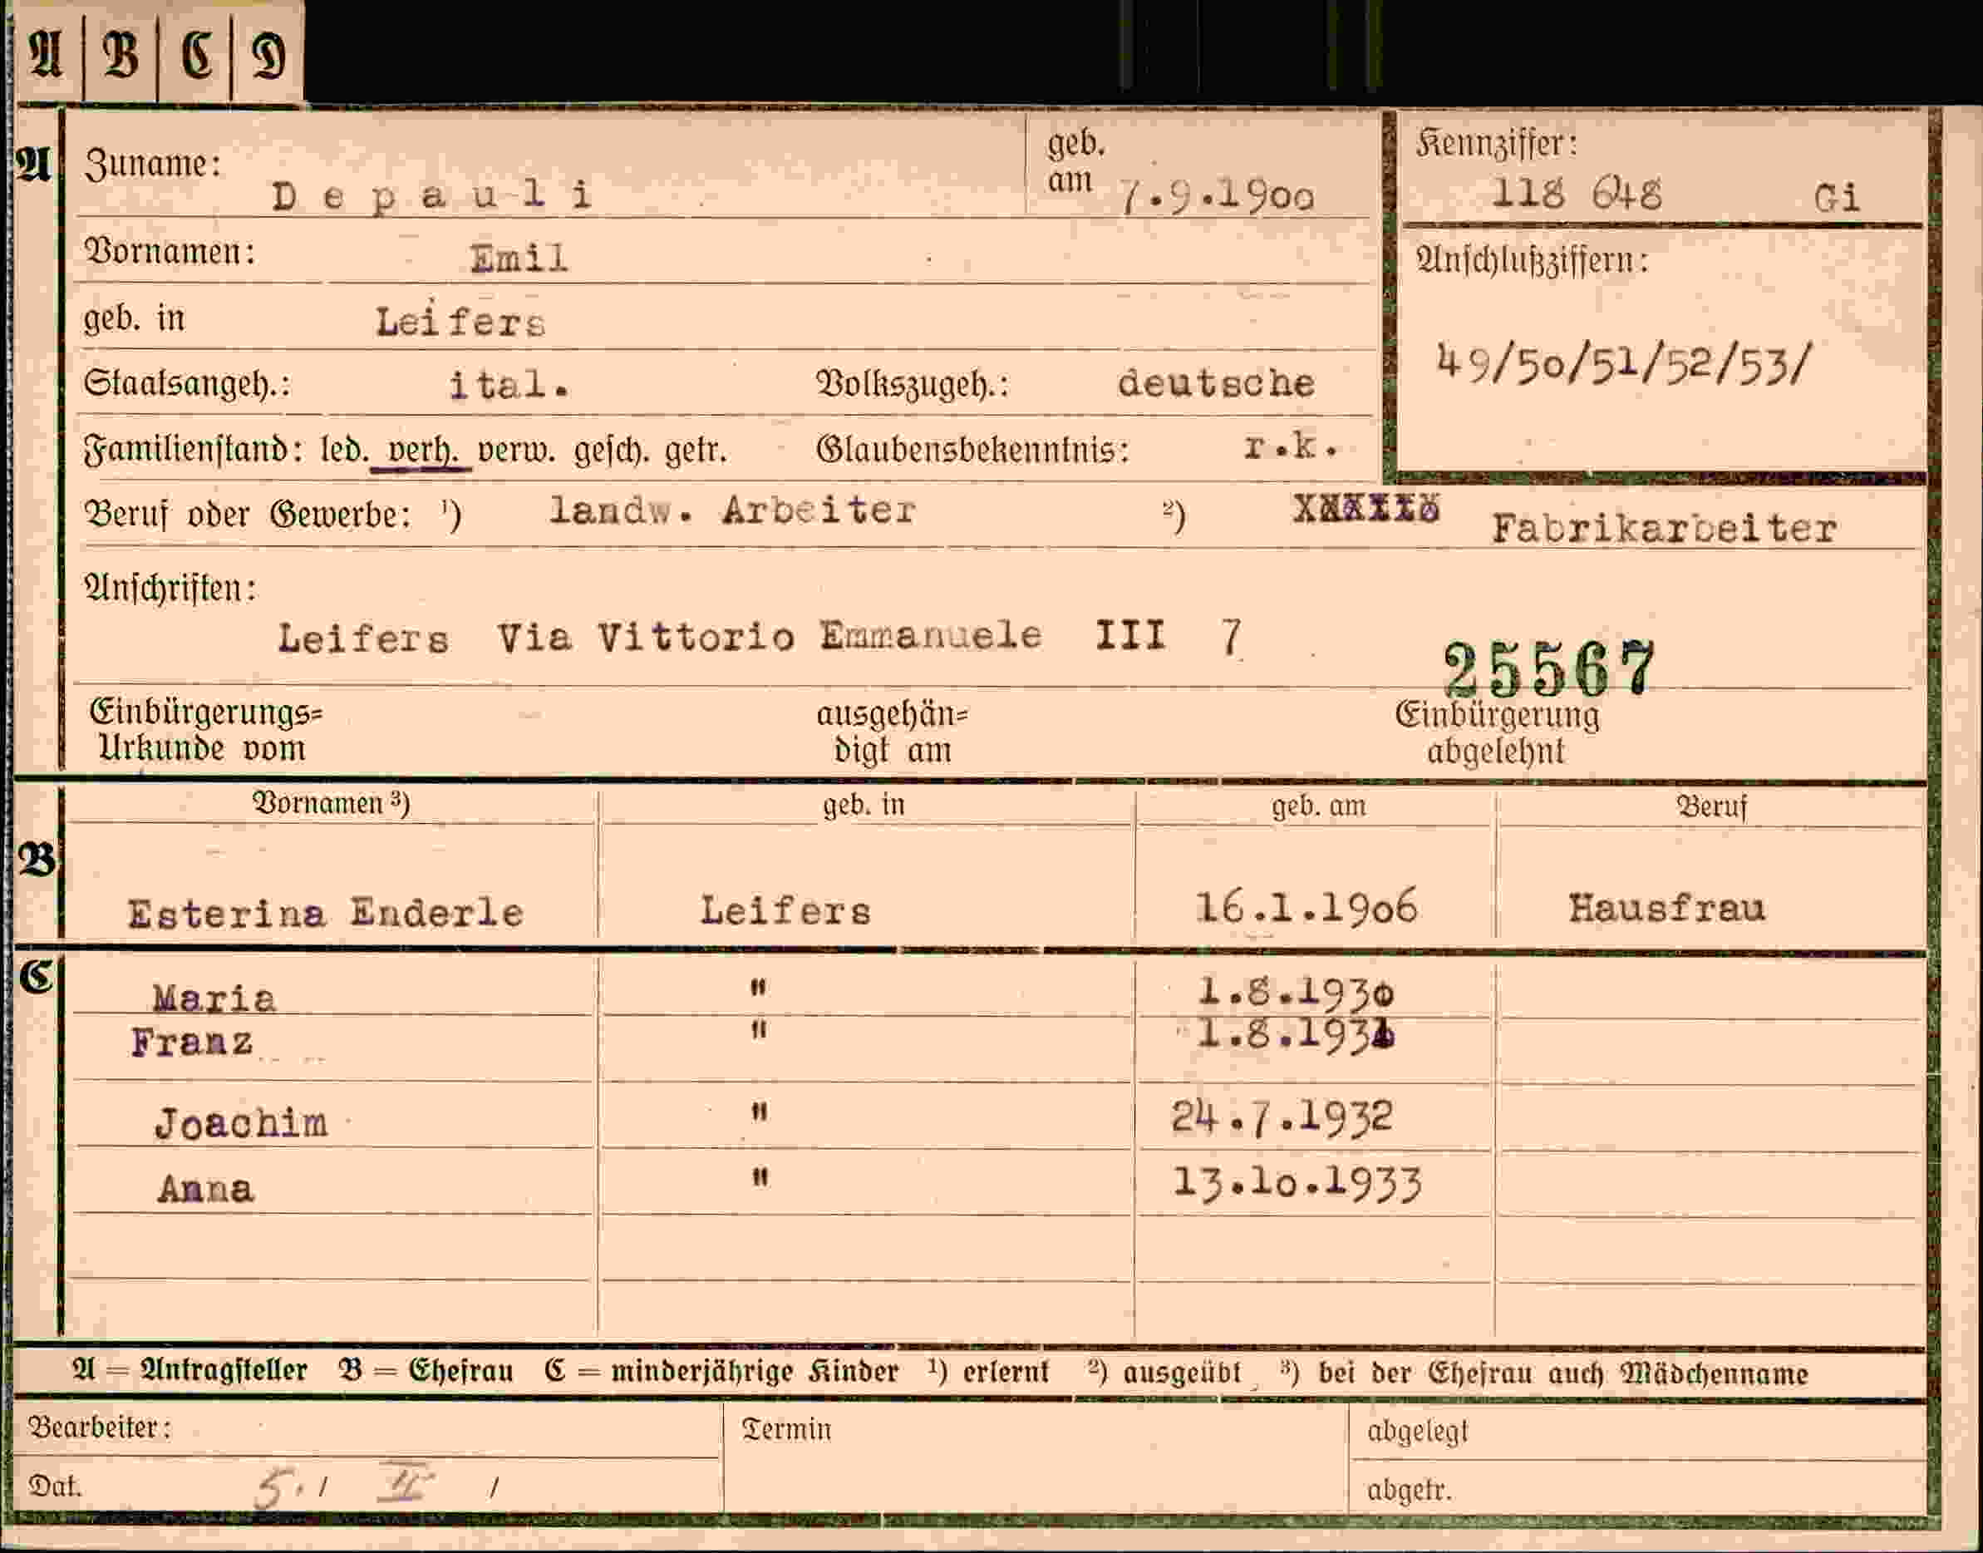Click the child name "Maria"
The height and width of the screenshot is (1553, 1983).
click(x=214, y=998)
